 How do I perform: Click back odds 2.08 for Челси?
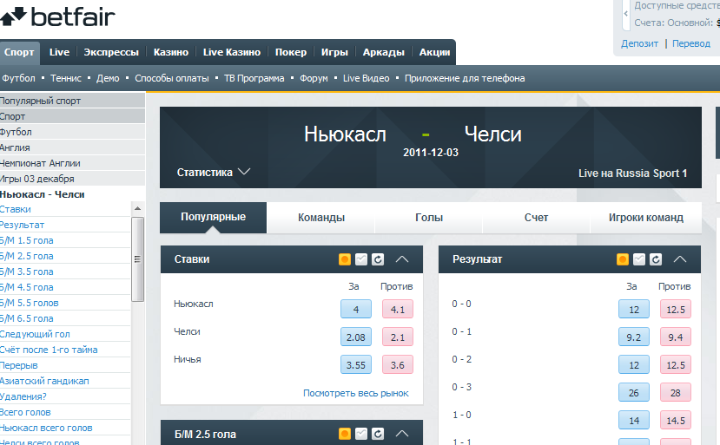[x=356, y=337]
